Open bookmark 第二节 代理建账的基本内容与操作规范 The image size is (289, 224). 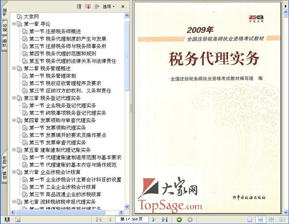(x=73, y=165)
